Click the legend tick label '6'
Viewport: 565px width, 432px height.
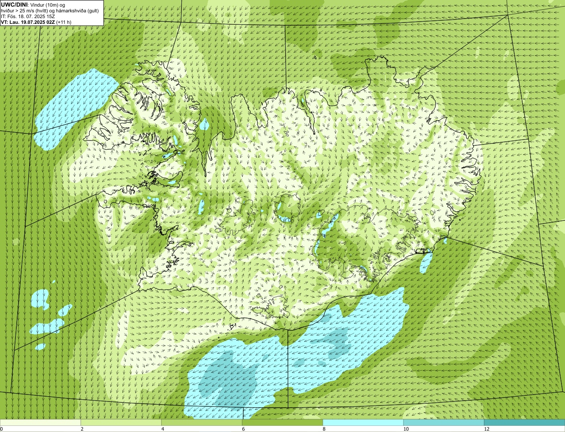244,429
